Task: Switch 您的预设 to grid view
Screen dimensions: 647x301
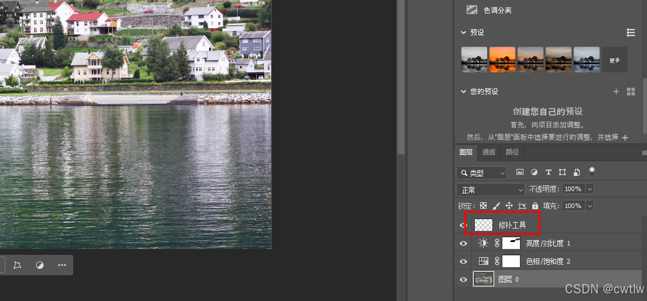Action: (631, 91)
